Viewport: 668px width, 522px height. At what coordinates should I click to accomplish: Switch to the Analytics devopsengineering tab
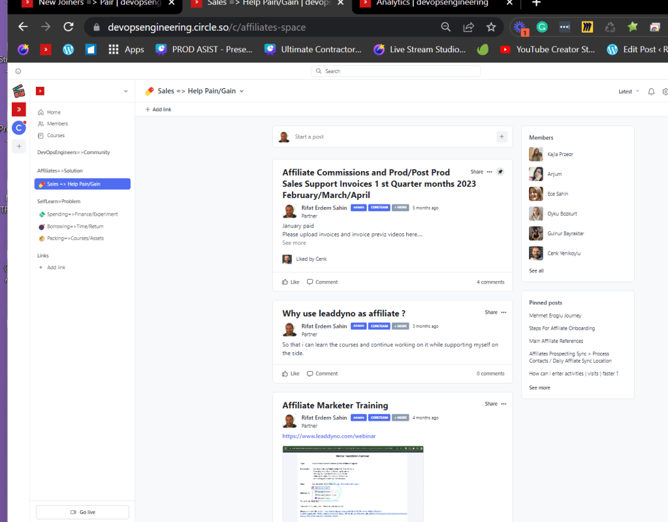point(432,3)
